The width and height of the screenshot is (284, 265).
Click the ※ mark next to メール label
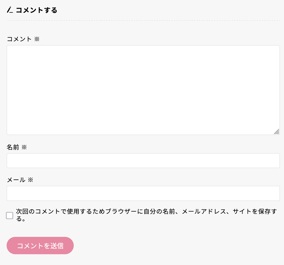tap(30, 180)
